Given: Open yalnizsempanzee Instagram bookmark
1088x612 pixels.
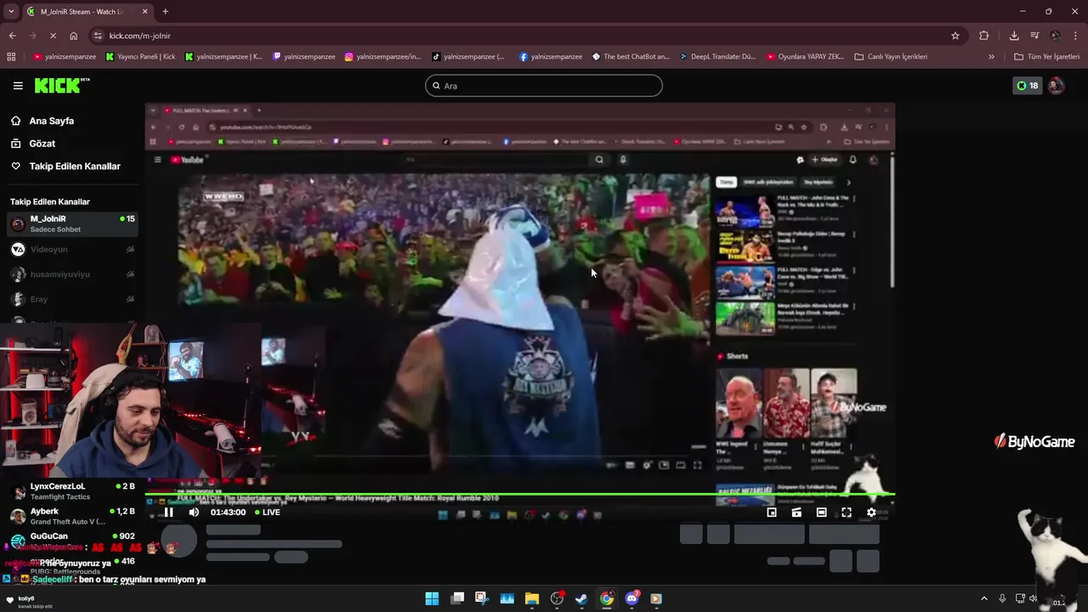Looking at the screenshot, I should (x=382, y=57).
